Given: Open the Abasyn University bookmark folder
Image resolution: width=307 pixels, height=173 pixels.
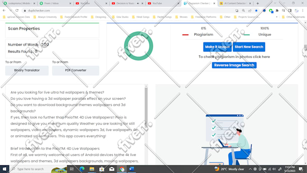Looking at the screenshot, I should point(45,17).
